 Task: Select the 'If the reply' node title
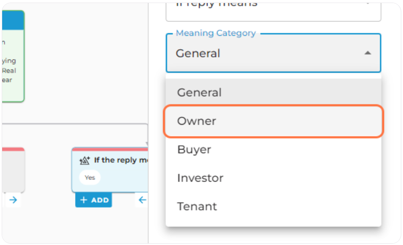click(x=121, y=160)
